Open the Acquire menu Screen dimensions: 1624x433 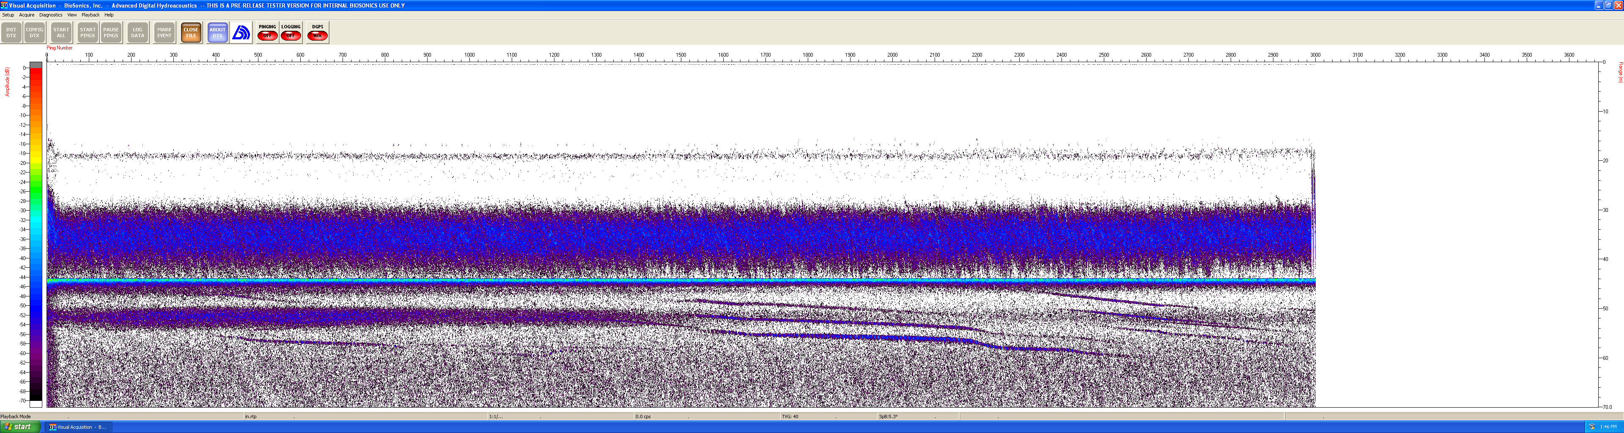click(27, 15)
